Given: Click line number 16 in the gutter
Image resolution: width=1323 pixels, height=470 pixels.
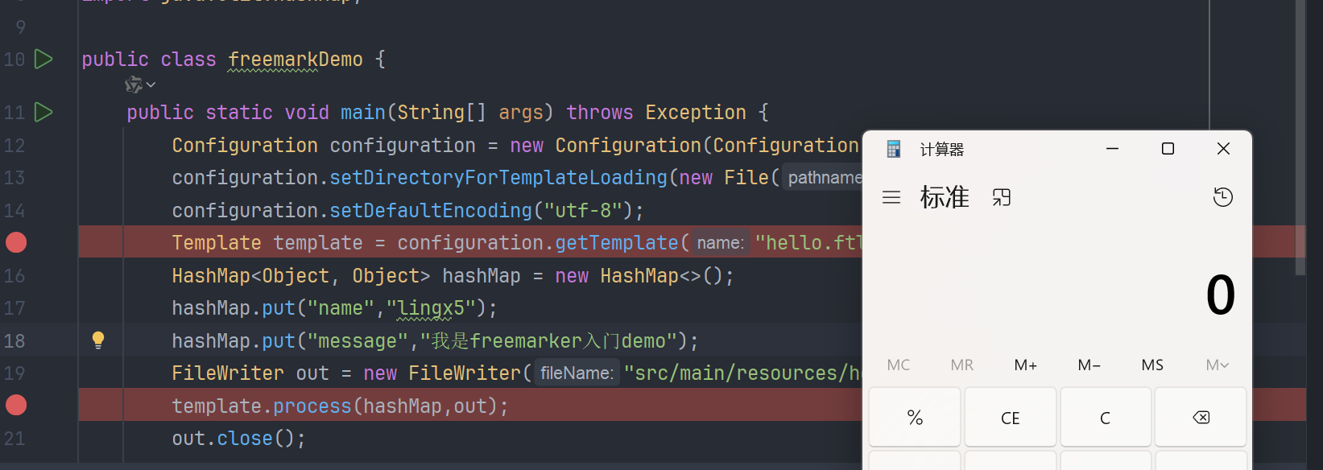Looking at the screenshot, I should (x=14, y=276).
